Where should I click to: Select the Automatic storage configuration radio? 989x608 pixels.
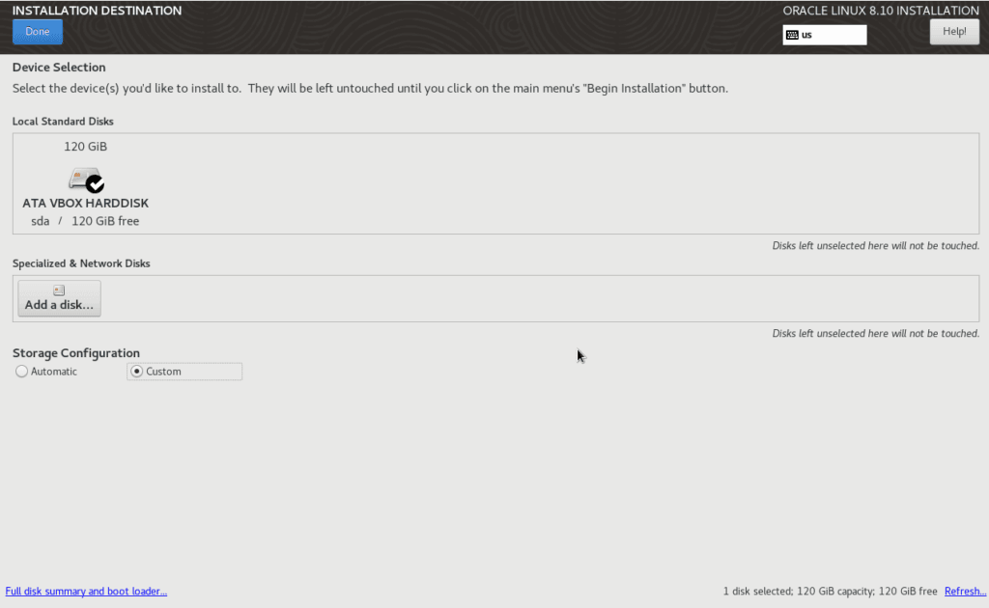click(x=22, y=372)
